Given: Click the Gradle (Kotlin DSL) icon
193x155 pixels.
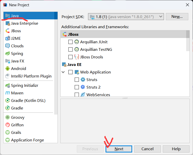Looking at the screenshot, I should tap(8, 101).
